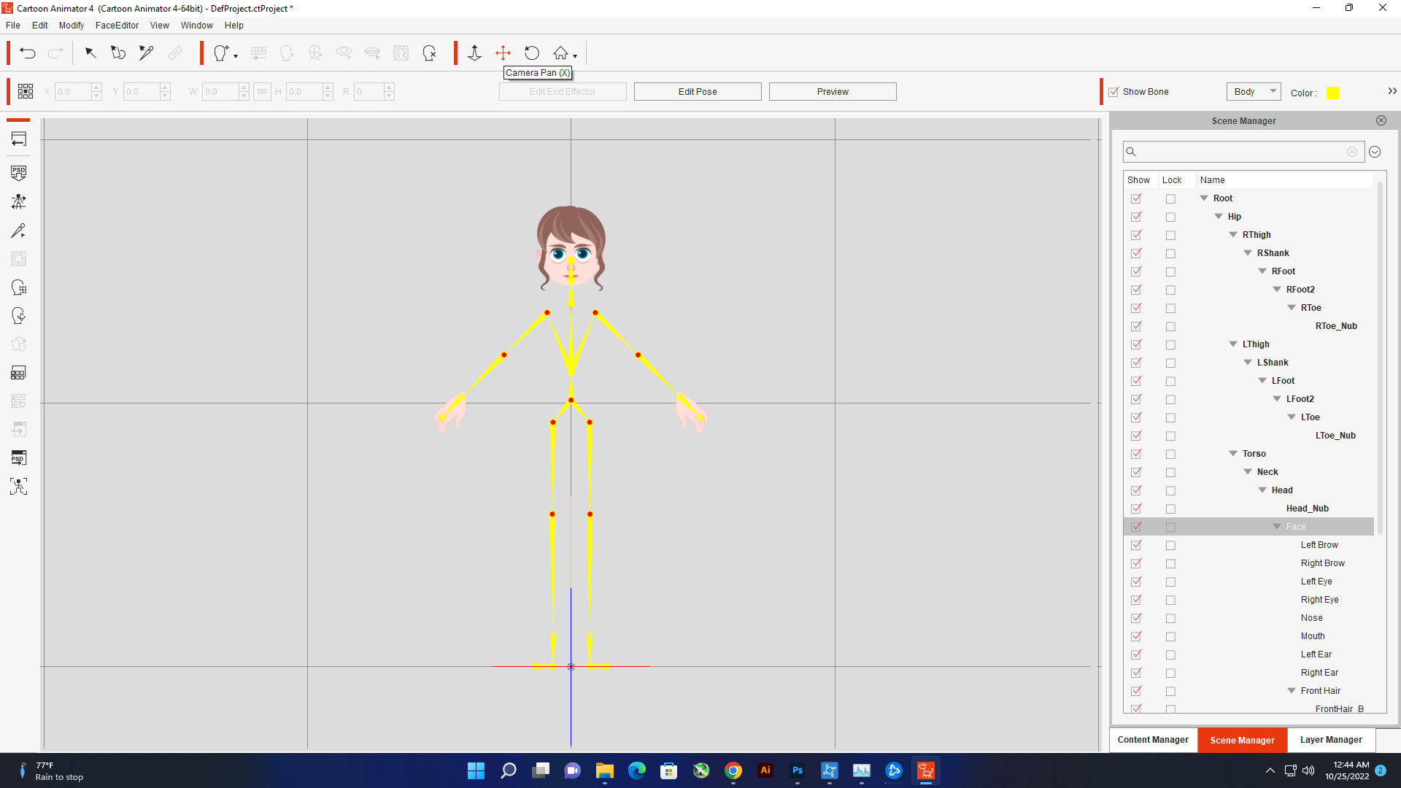1401x788 pixels.
Task: Collapse the Face tree node
Action: [x=1277, y=527]
